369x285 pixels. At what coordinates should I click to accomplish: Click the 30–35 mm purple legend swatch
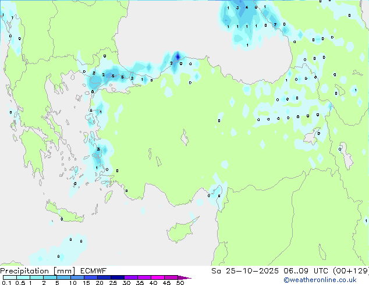tap(130, 277)
